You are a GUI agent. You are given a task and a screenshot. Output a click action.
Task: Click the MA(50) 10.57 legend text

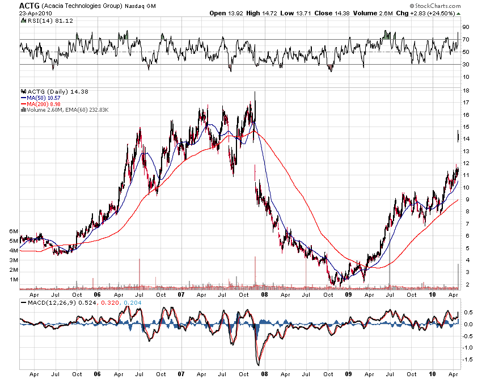44,98
